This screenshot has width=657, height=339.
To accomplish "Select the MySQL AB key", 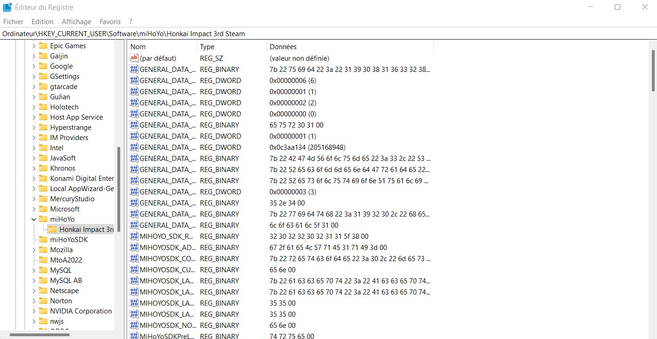I will click(x=66, y=281).
